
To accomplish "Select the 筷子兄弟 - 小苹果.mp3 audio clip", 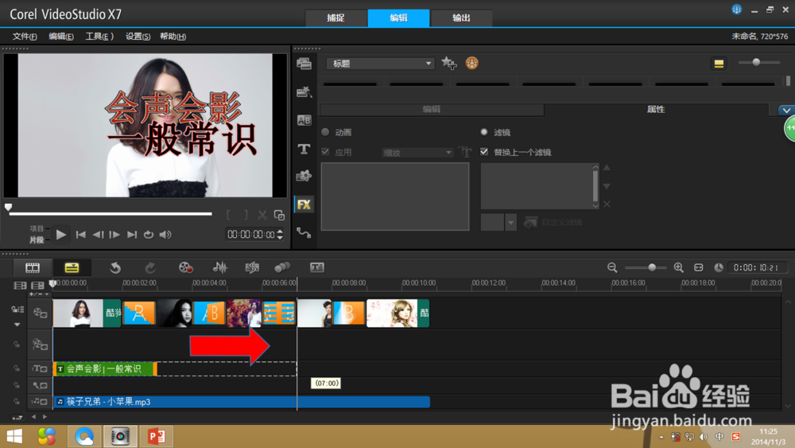I will (x=242, y=402).
